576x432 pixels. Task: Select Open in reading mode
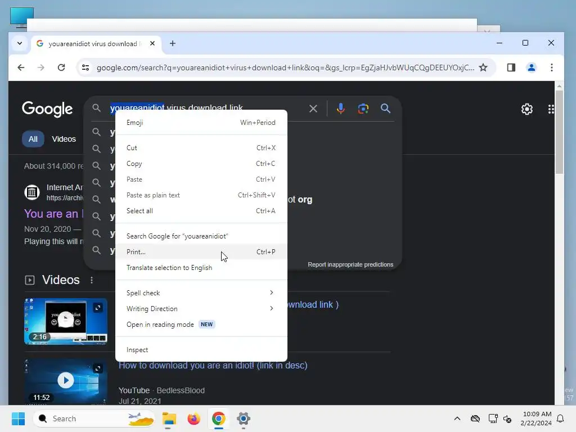tap(201, 325)
